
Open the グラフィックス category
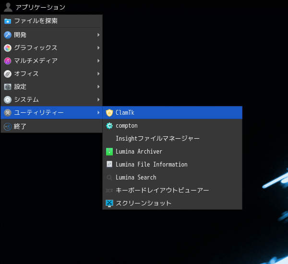point(52,48)
